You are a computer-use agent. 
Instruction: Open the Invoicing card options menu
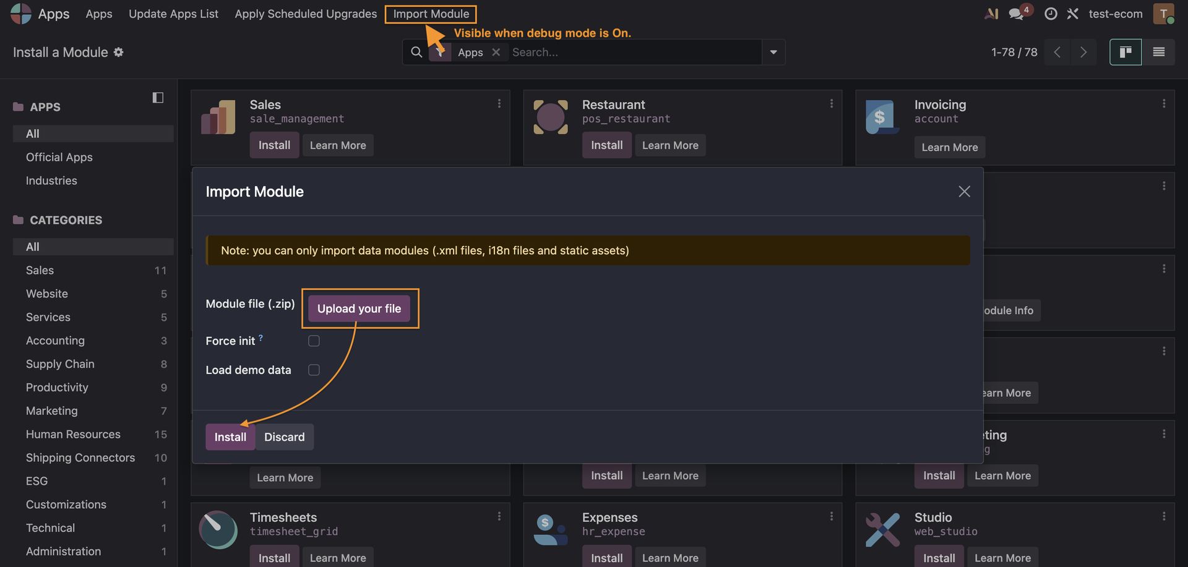click(x=1164, y=104)
